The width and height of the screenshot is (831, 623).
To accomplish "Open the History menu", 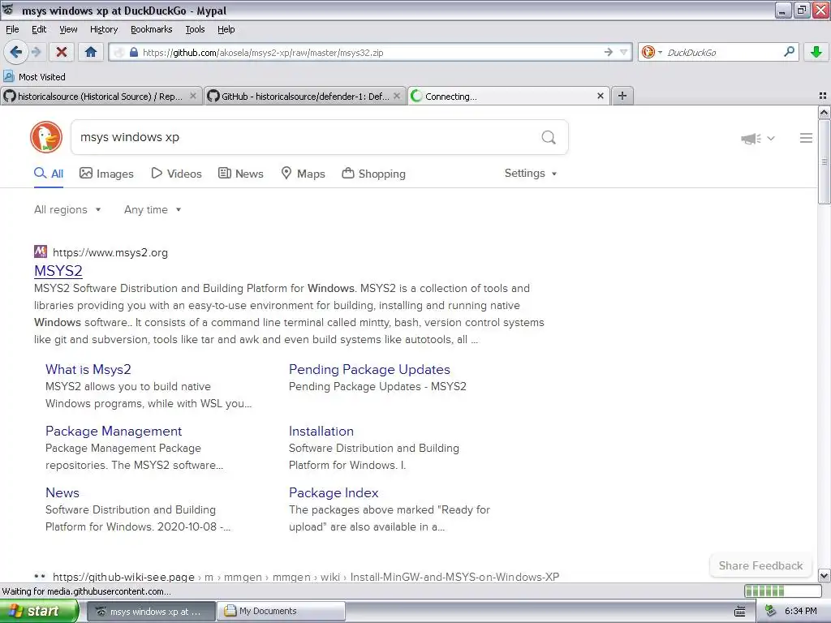I will [103, 29].
